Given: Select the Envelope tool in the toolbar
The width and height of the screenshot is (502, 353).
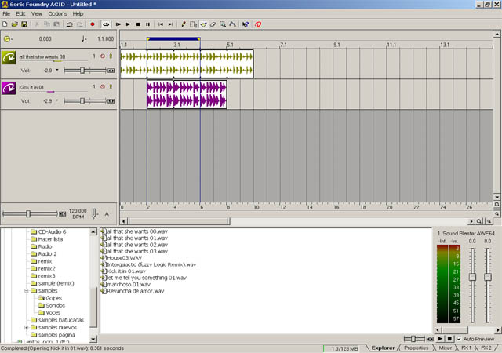Looking at the screenshot, I should 232,24.
